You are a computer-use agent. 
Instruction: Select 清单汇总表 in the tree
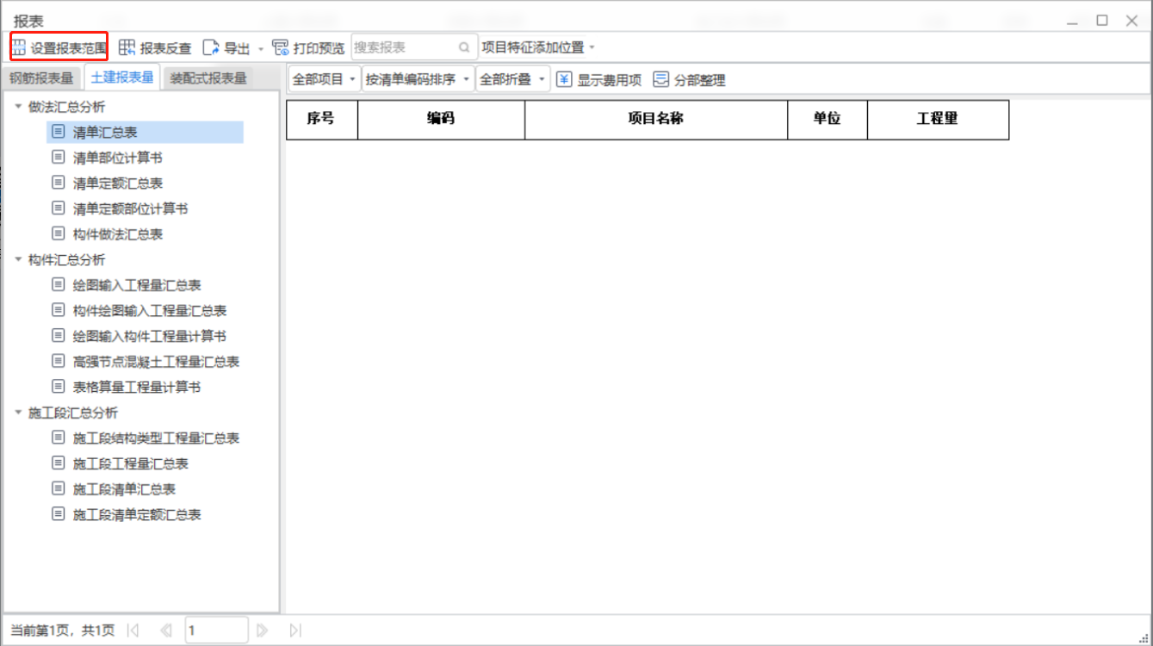point(105,132)
